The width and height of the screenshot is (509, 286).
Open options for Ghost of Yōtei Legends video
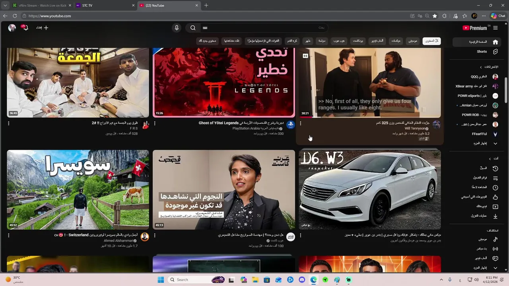pyautogui.click(x=155, y=123)
